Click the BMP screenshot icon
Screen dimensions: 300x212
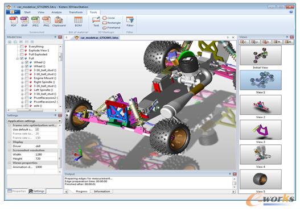pos(24,22)
